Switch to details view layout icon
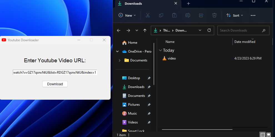This screenshot has width=275, height=137. point(262,135)
